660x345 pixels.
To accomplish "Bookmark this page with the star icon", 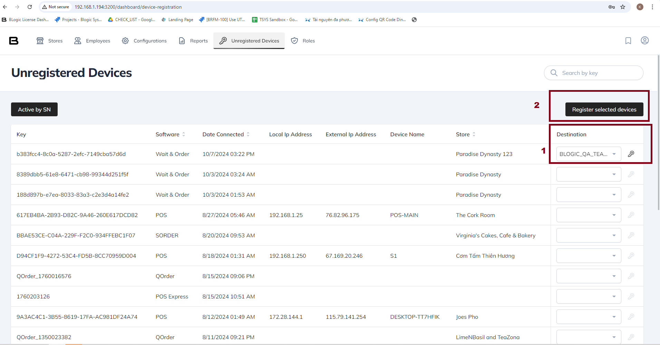I will pos(623,7).
